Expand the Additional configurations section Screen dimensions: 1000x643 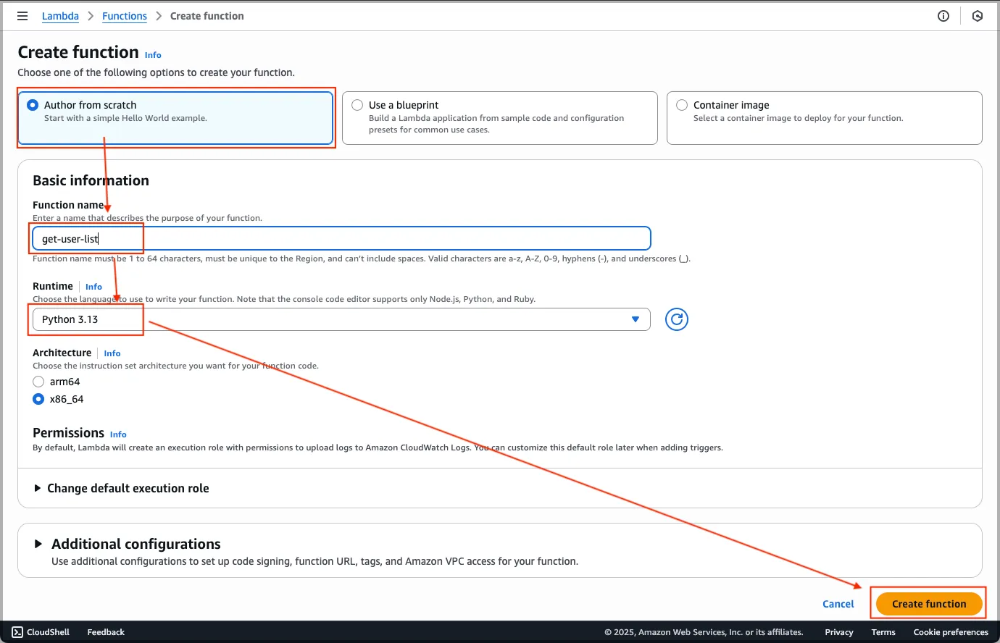click(136, 544)
